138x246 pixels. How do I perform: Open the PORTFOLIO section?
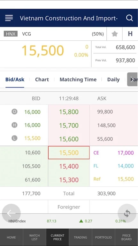click(103, 237)
